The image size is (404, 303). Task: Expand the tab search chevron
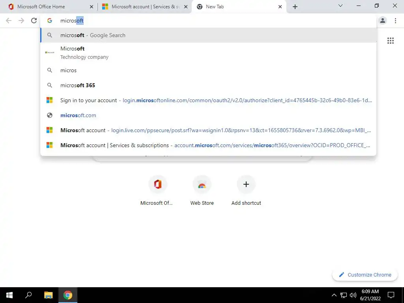pos(340,6)
